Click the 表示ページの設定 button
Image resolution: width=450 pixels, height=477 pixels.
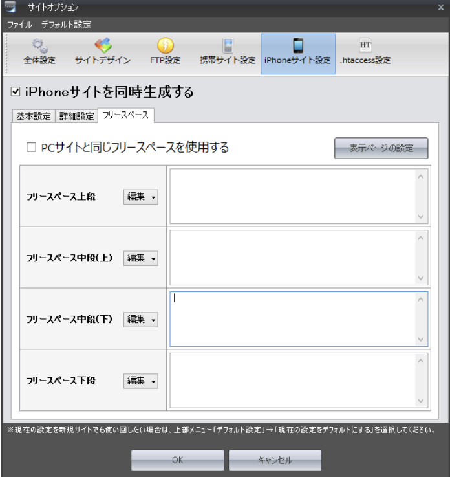point(381,148)
